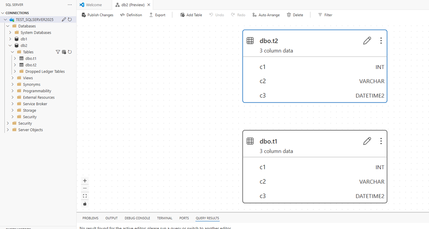The width and height of the screenshot is (429, 229).
Task: Edit the TEST_SQLSERVER2025 connection with pencil icon
Action: [64, 20]
